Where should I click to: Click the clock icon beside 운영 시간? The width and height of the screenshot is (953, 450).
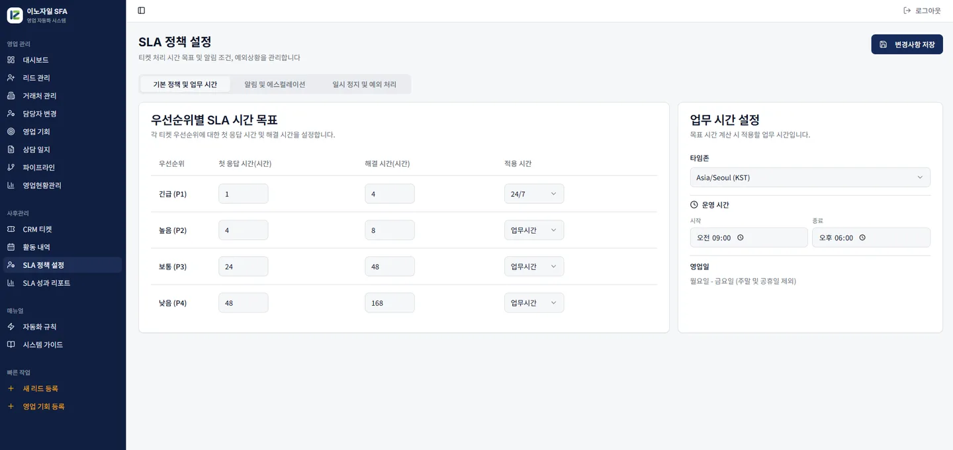click(694, 205)
